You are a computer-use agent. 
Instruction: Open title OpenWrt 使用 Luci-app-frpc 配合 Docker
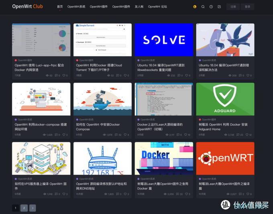point(39,67)
